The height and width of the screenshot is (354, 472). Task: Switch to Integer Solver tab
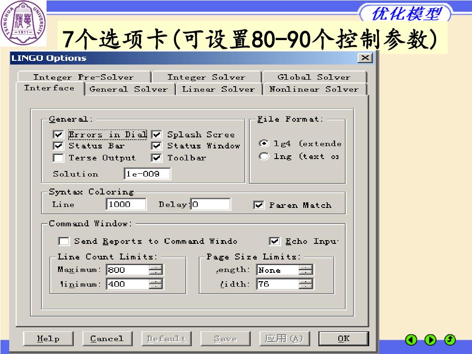click(206, 77)
